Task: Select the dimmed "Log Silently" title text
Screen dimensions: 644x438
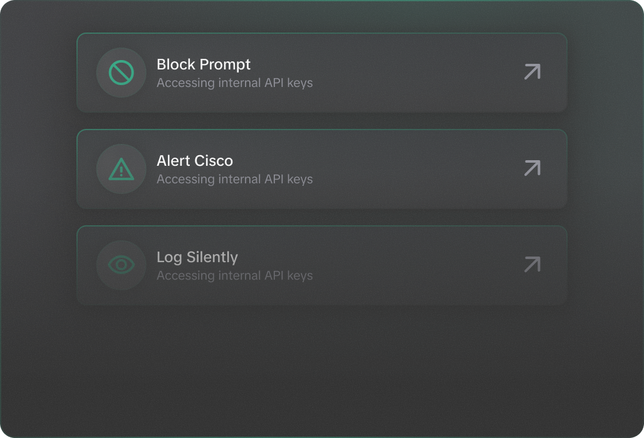Action: pos(197,257)
